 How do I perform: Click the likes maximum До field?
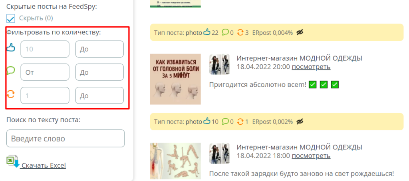99,49
